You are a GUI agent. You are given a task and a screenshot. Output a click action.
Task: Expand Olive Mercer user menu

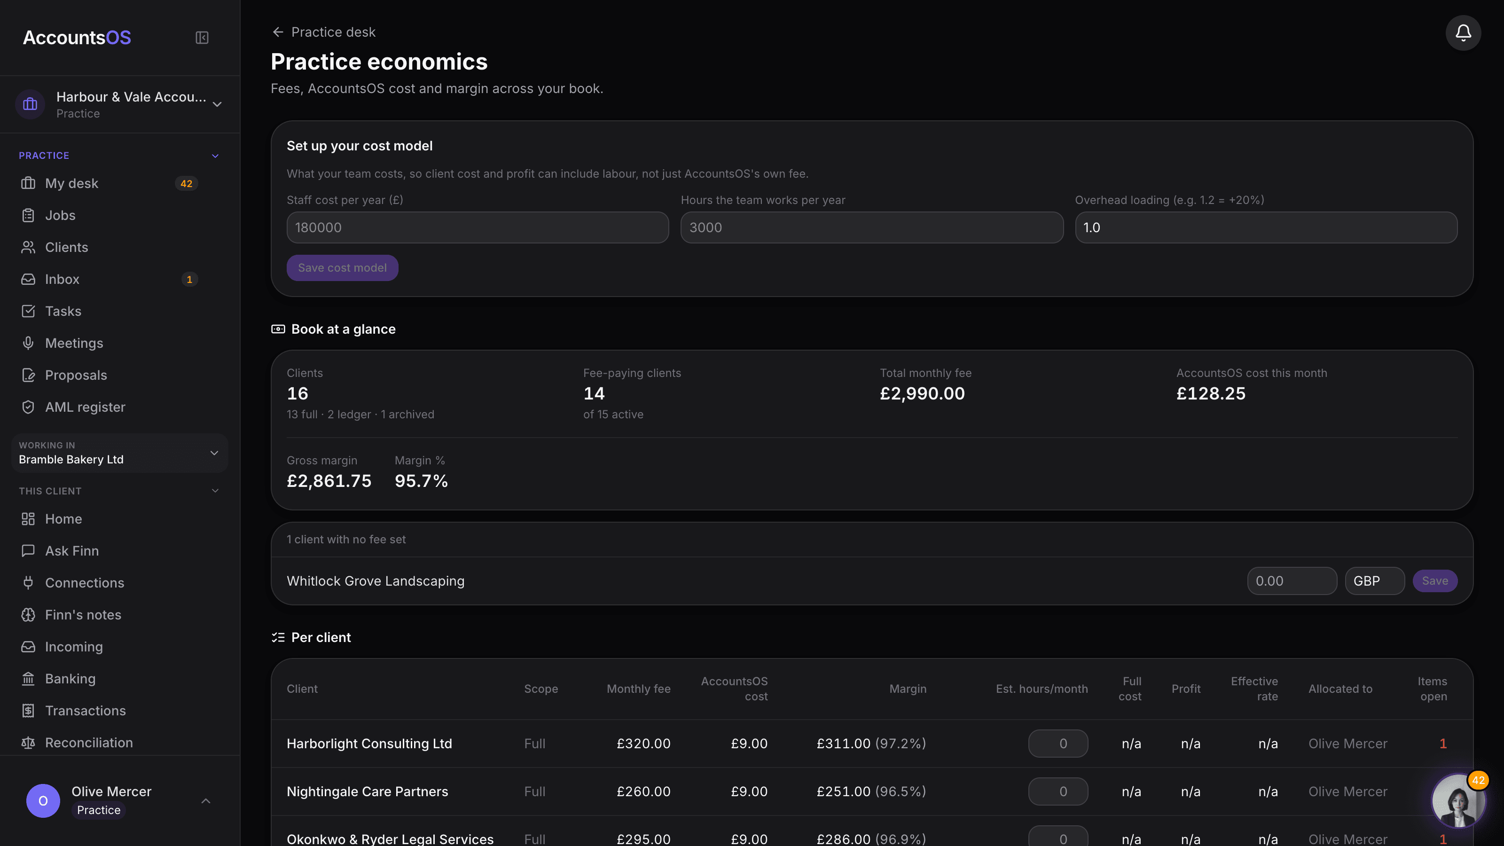click(x=205, y=801)
